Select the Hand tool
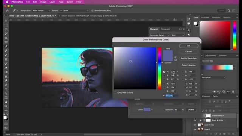 coord(6,102)
